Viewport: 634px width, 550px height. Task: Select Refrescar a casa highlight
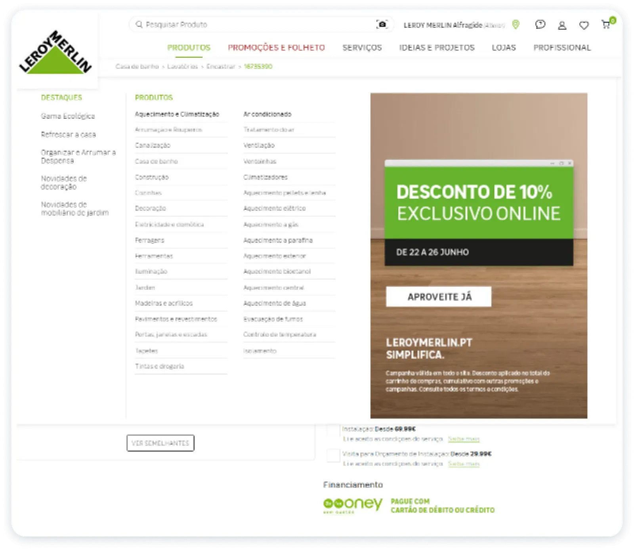(68, 135)
